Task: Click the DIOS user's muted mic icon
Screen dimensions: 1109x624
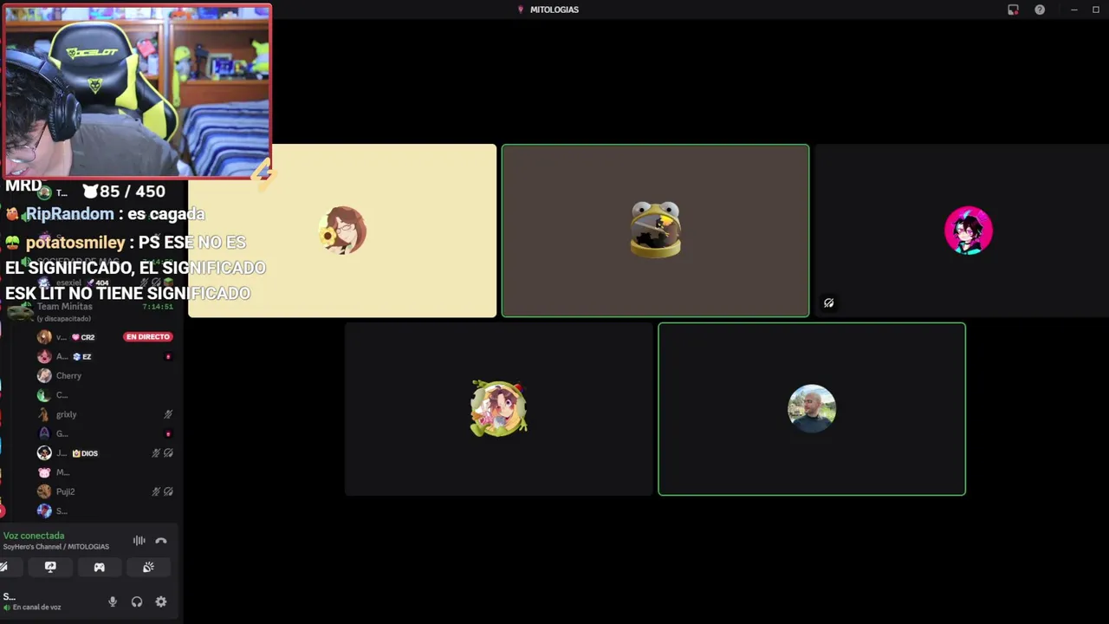Action: click(x=156, y=453)
